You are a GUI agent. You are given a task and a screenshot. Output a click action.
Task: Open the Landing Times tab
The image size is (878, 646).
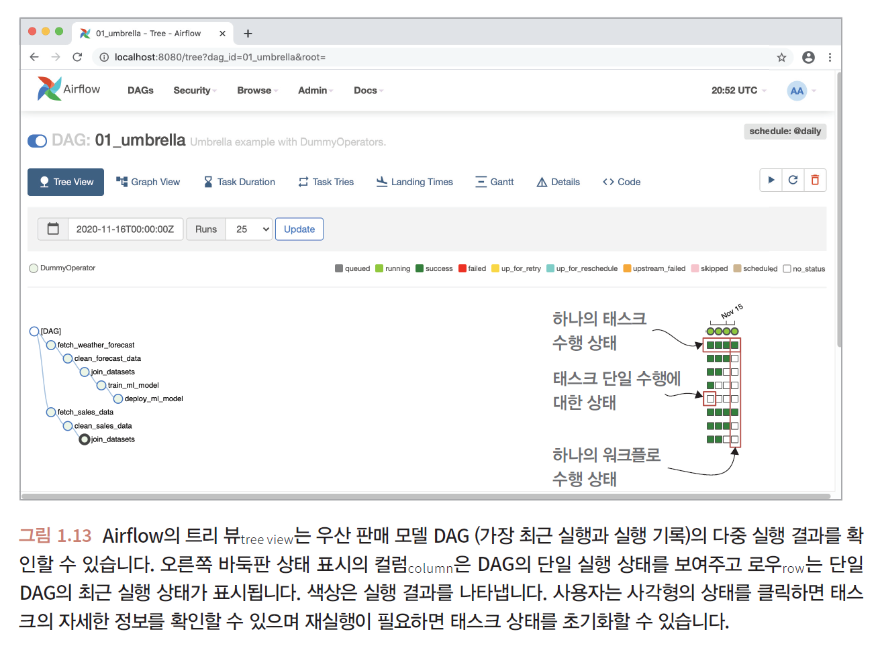pyautogui.click(x=414, y=182)
